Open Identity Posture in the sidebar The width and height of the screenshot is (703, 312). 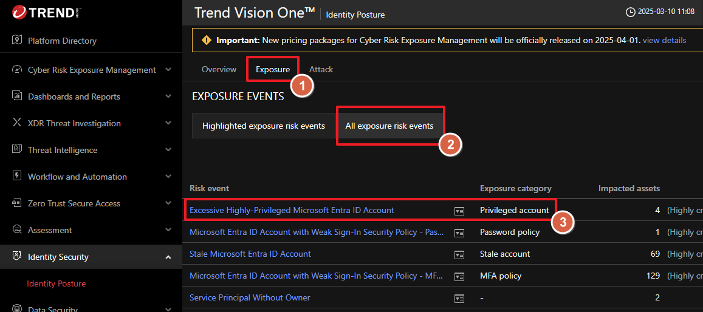57,283
